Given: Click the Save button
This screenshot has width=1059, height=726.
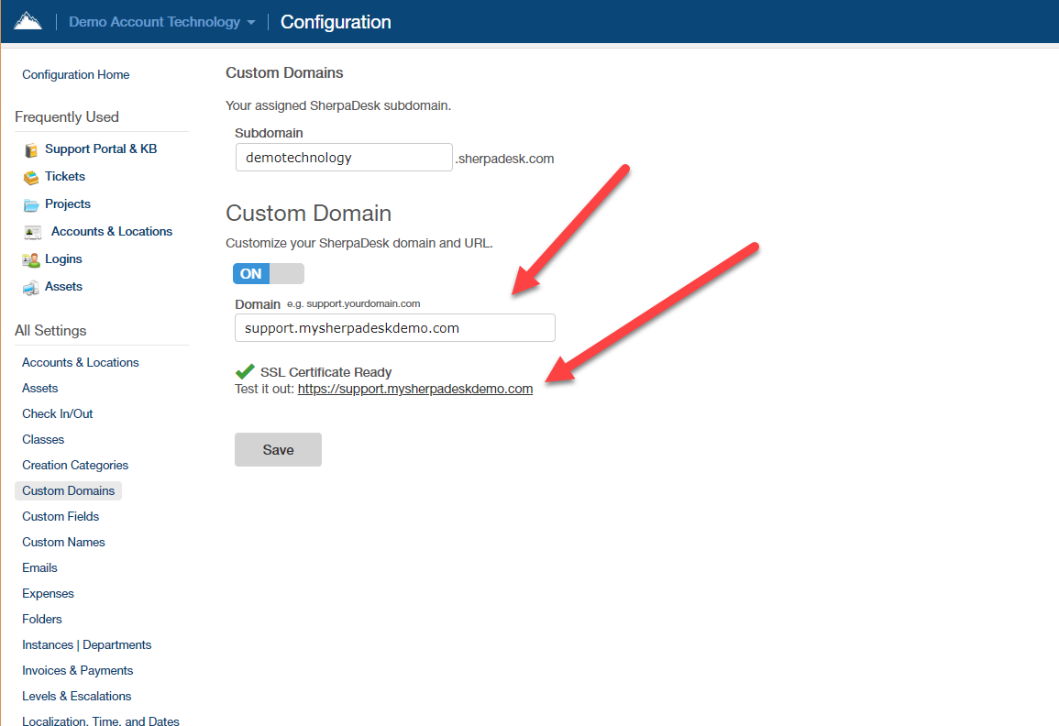Looking at the screenshot, I should (278, 449).
